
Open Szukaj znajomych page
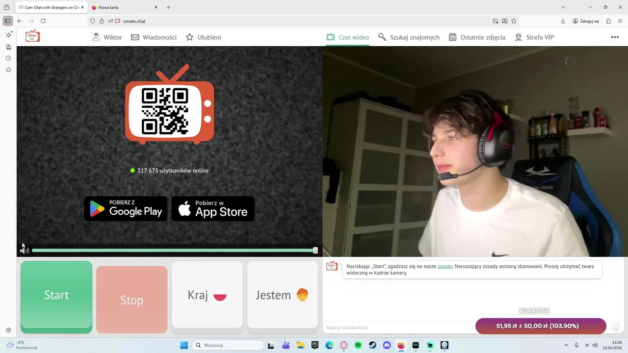click(x=409, y=37)
